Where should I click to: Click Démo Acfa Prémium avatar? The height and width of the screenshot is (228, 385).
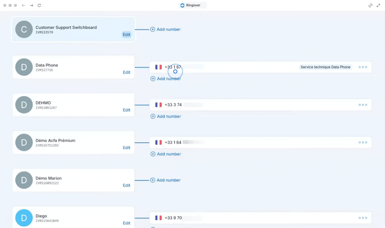(x=24, y=142)
